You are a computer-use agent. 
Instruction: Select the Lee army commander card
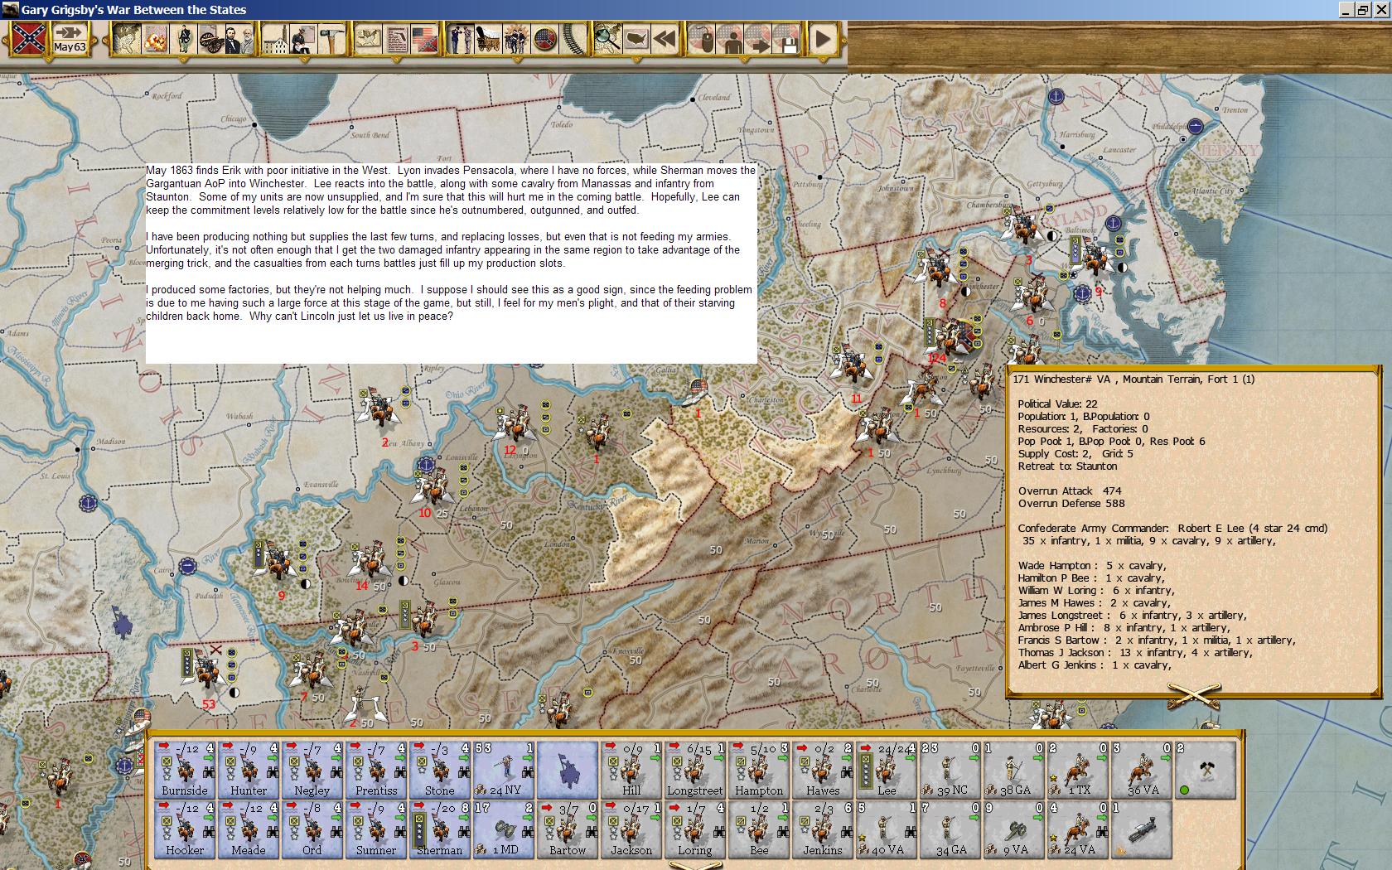[887, 770]
